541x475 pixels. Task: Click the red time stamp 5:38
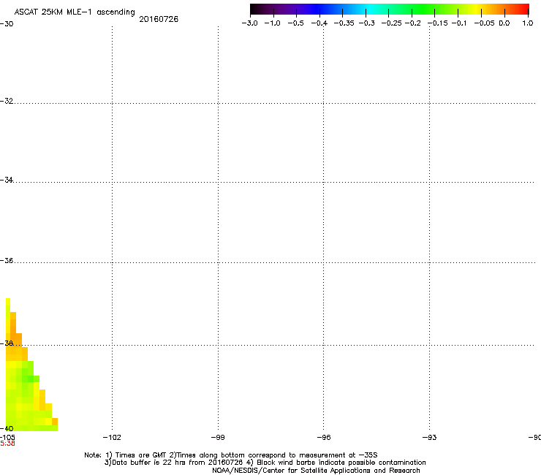(x=7, y=444)
